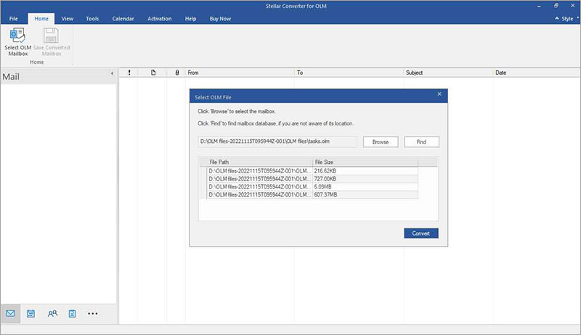
Task: Select the 216.62KB file row
Action: click(x=312, y=171)
